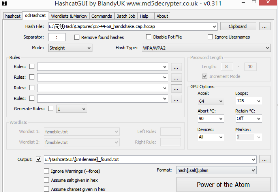Image resolution: width=278 pixels, height=192 pixels.
Task: Open the Devices dropdown set to All
Action: (211, 137)
